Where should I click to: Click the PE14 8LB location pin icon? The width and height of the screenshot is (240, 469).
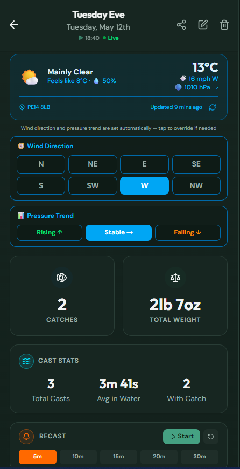[x=22, y=107]
